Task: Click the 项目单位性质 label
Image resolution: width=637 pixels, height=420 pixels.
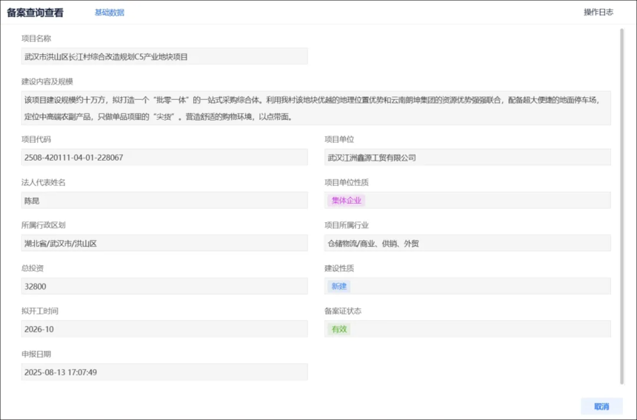Action: (x=347, y=182)
